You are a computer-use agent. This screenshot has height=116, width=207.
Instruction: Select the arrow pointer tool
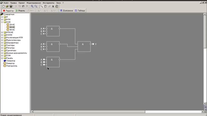(42, 6)
